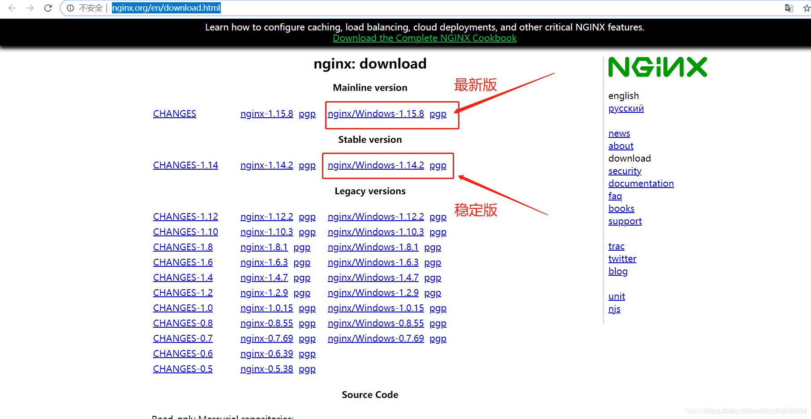
Task: Open the books page
Action: (622, 209)
